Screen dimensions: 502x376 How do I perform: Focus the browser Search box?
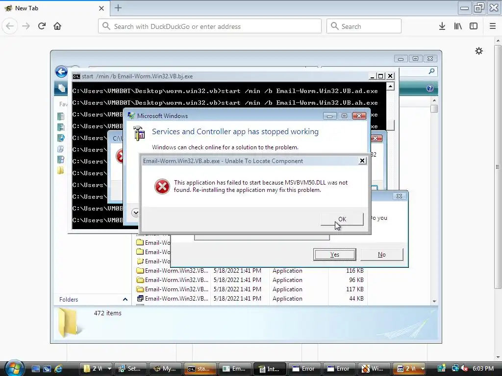364,26
